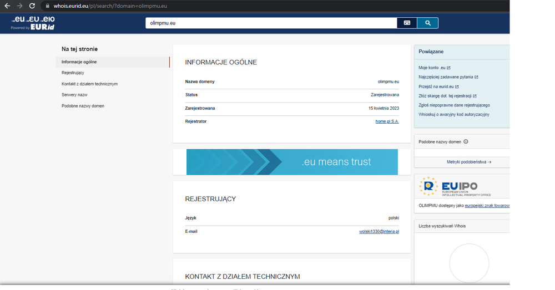The image size is (555, 290).
Task: Click the padlock site info icon
Action: 47,6
